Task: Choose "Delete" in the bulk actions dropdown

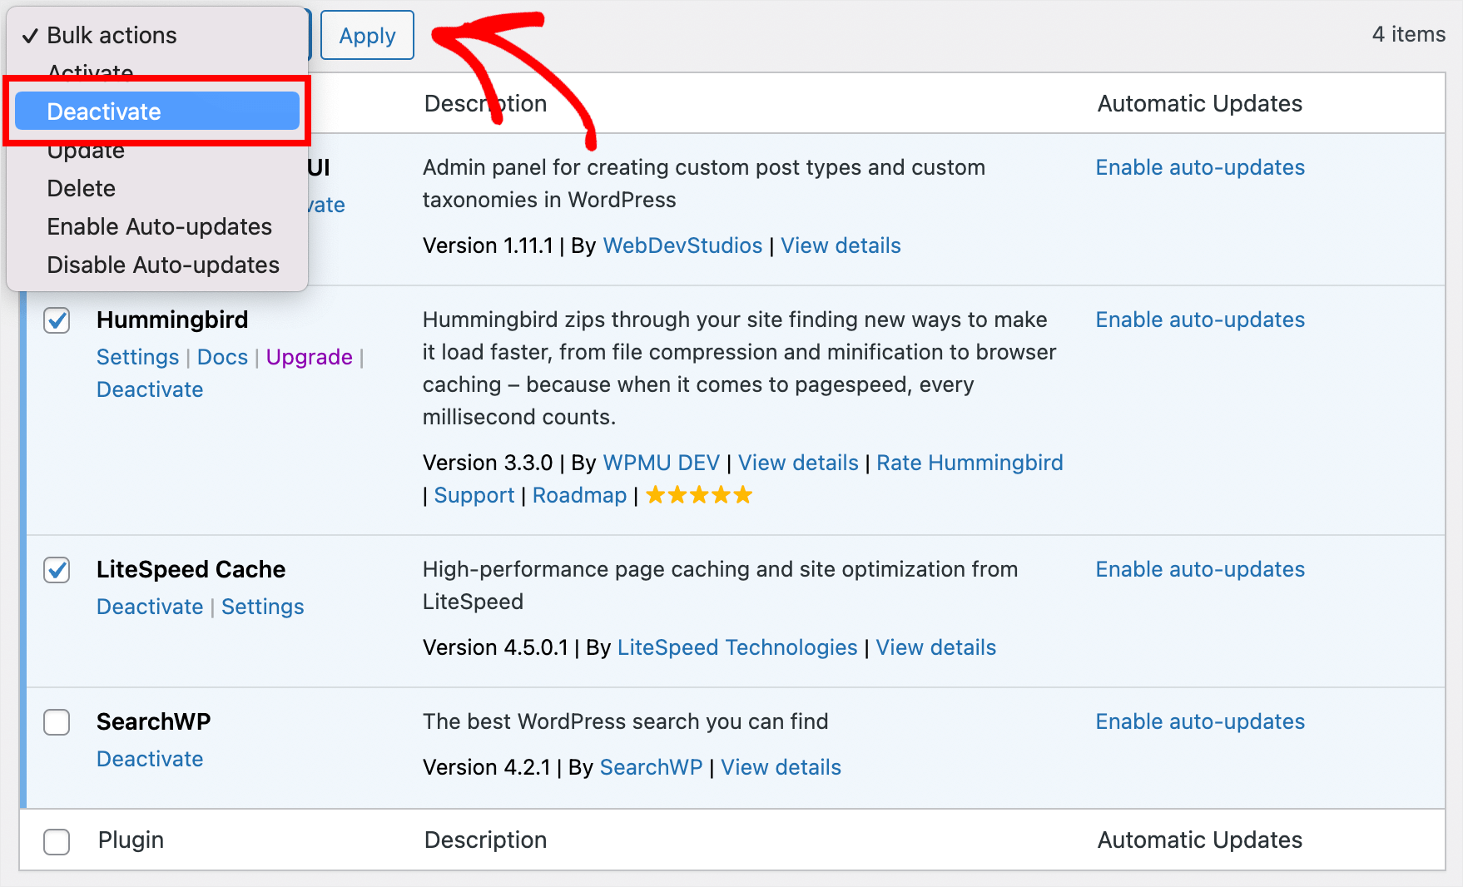Action: click(81, 187)
